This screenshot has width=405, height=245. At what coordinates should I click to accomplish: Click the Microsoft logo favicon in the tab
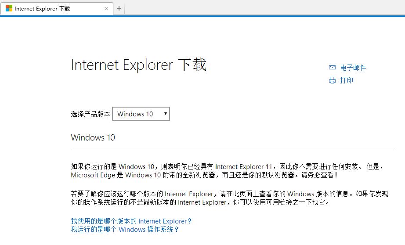[9, 8]
